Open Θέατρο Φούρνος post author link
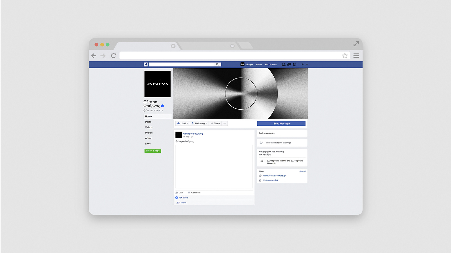The width and height of the screenshot is (451, 253). [193, 134]
